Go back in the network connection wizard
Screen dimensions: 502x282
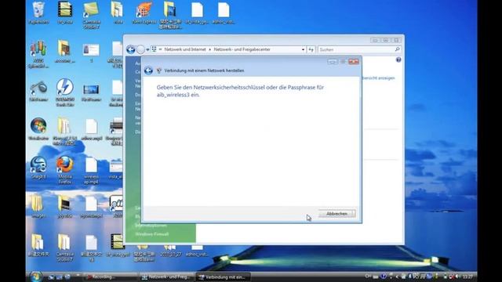pos(148,70)
